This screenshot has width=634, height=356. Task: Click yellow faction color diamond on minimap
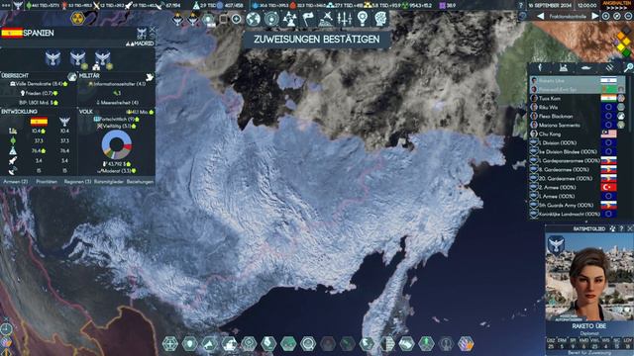pos(621,47)
